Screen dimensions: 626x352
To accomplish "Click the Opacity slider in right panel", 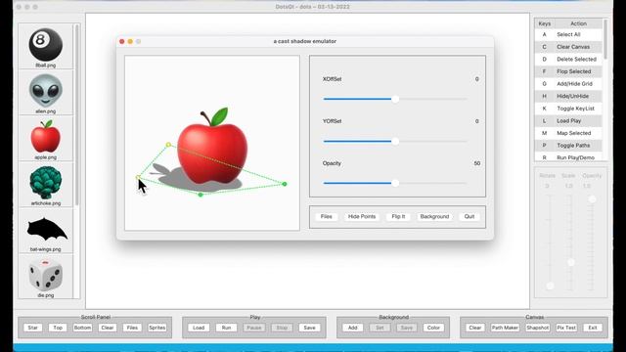I will point(592,242).
